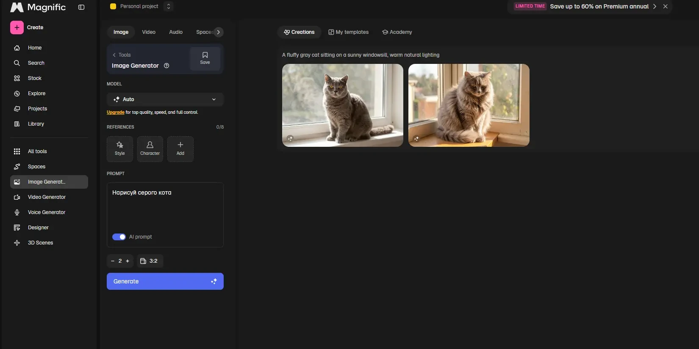
Task: Open Library in the sidebar
Action: pyautogui.click(x=49, y=124)
